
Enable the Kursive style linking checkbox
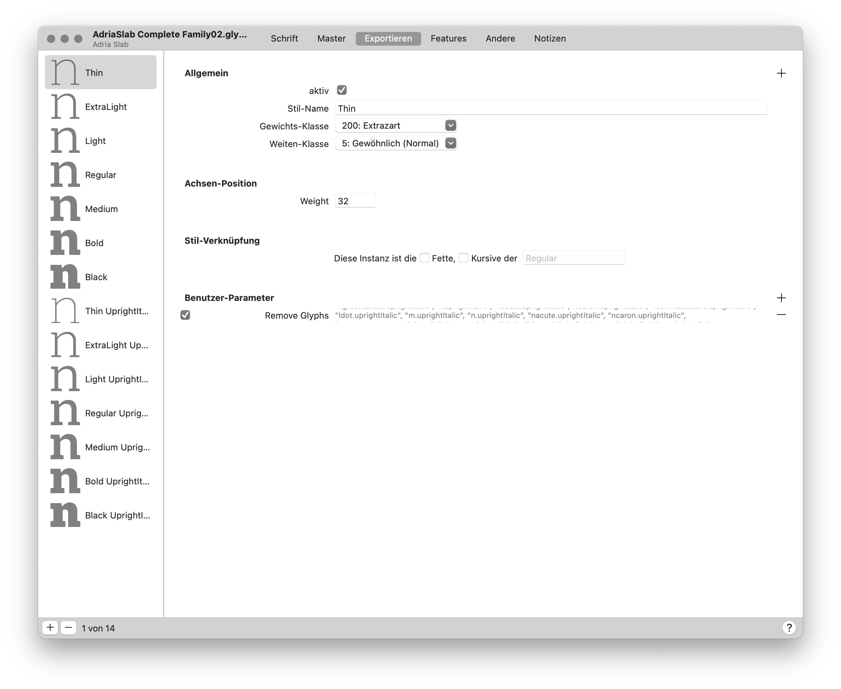[x=463, y=258]
